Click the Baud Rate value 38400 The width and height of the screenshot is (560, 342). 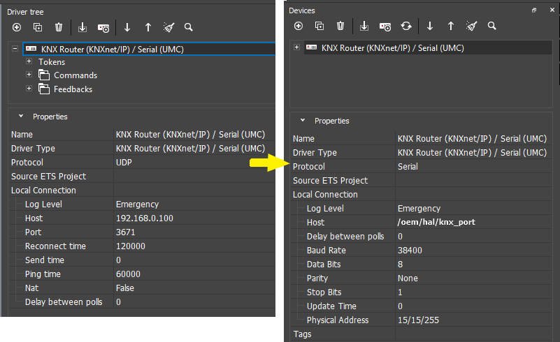click(409, 251)
